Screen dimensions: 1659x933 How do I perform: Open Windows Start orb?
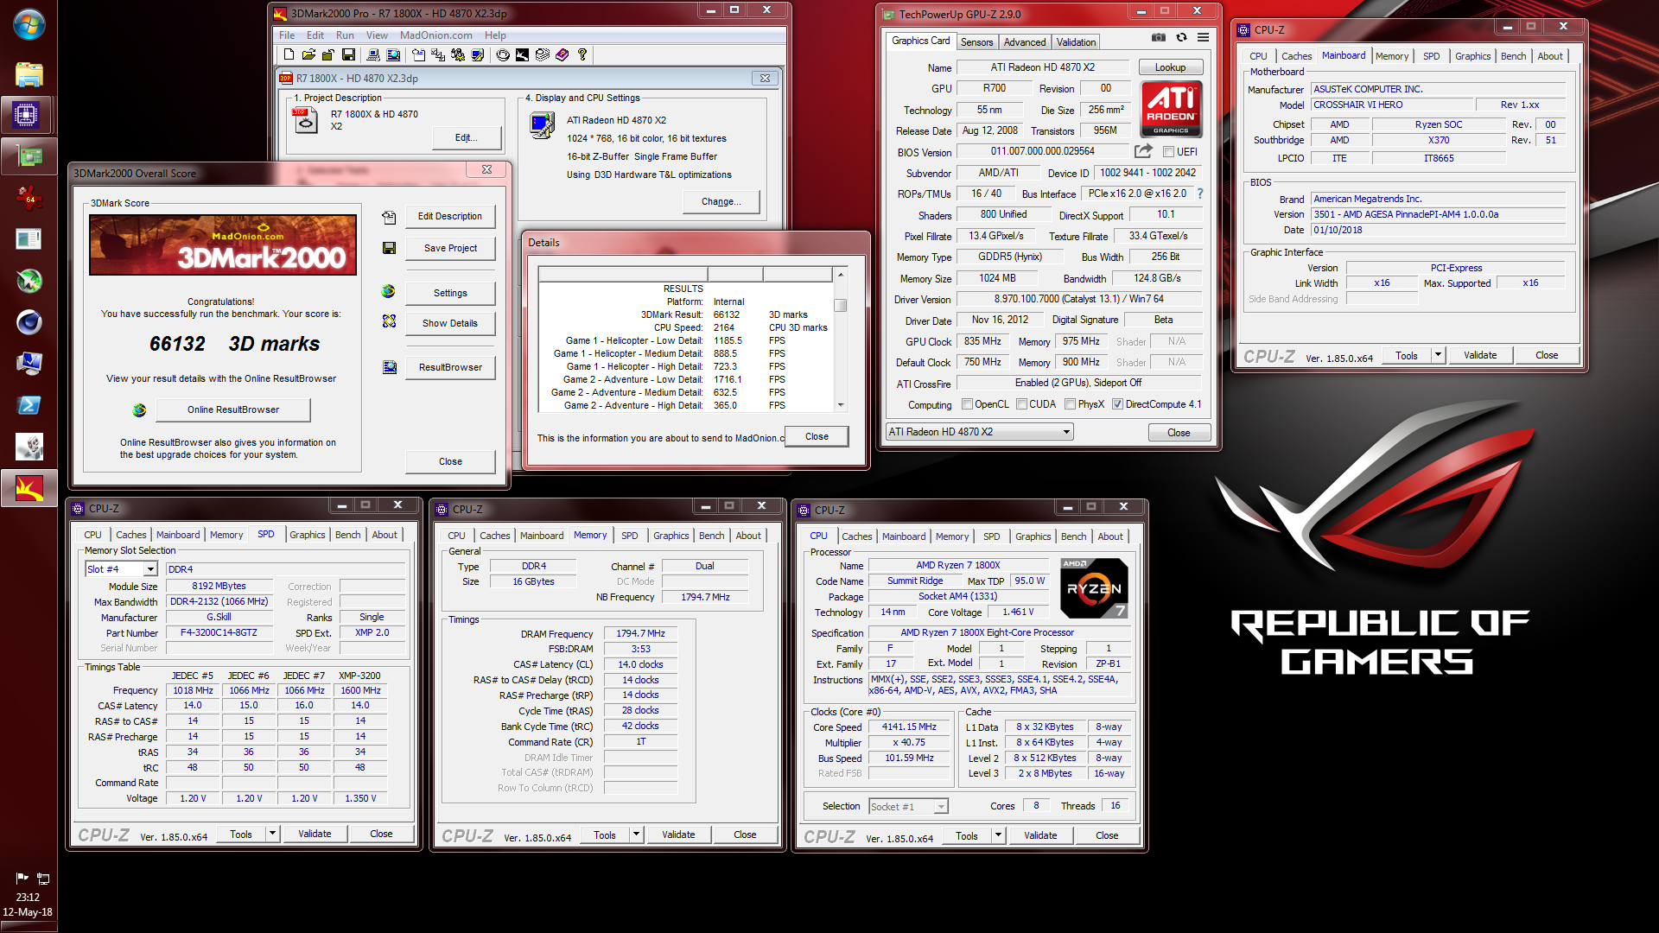29,25
